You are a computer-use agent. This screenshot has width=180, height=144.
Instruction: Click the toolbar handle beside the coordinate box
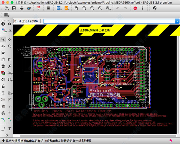point(42,21)
